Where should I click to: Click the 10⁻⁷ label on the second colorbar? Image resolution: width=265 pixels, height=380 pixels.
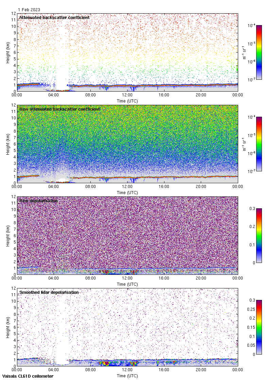(251, 171)
